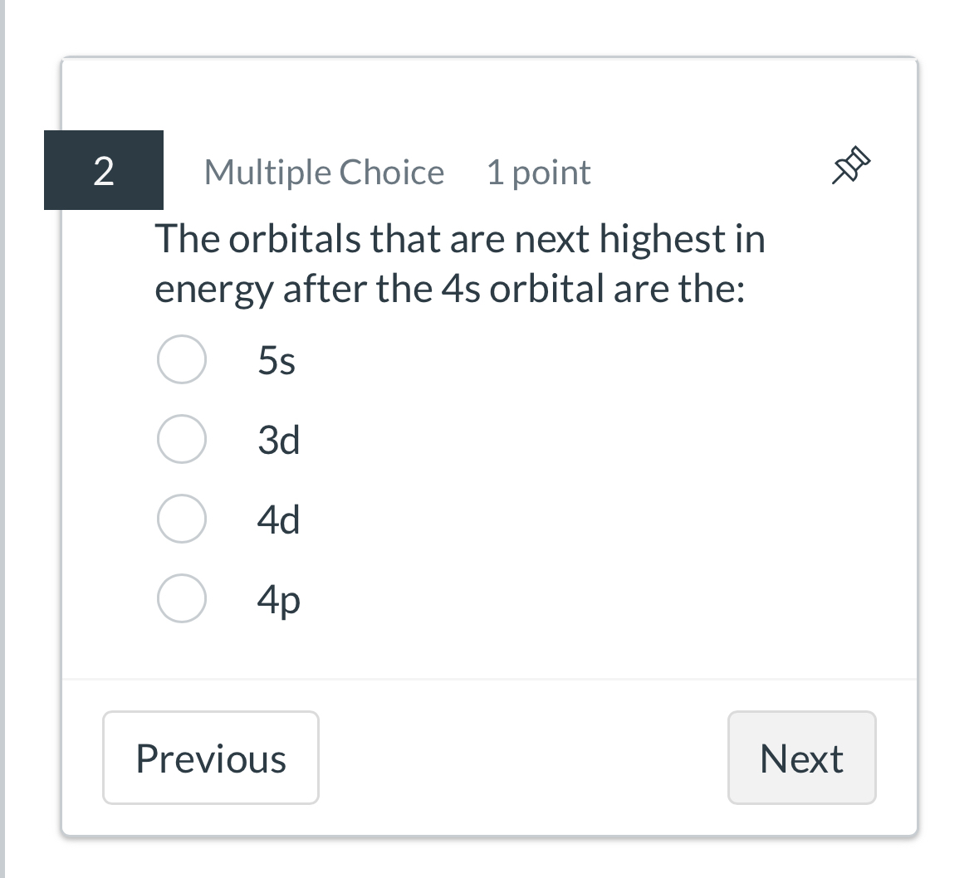
Task: Click the 4p option label text
Action: click(279, 599)
